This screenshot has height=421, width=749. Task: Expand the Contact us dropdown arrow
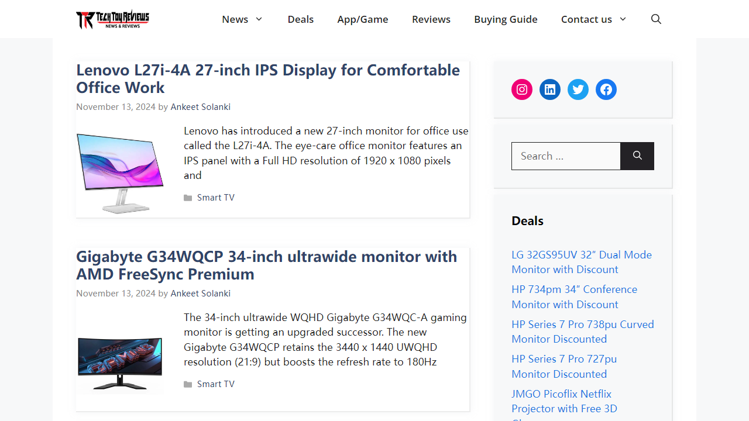[x=623, y=19]
